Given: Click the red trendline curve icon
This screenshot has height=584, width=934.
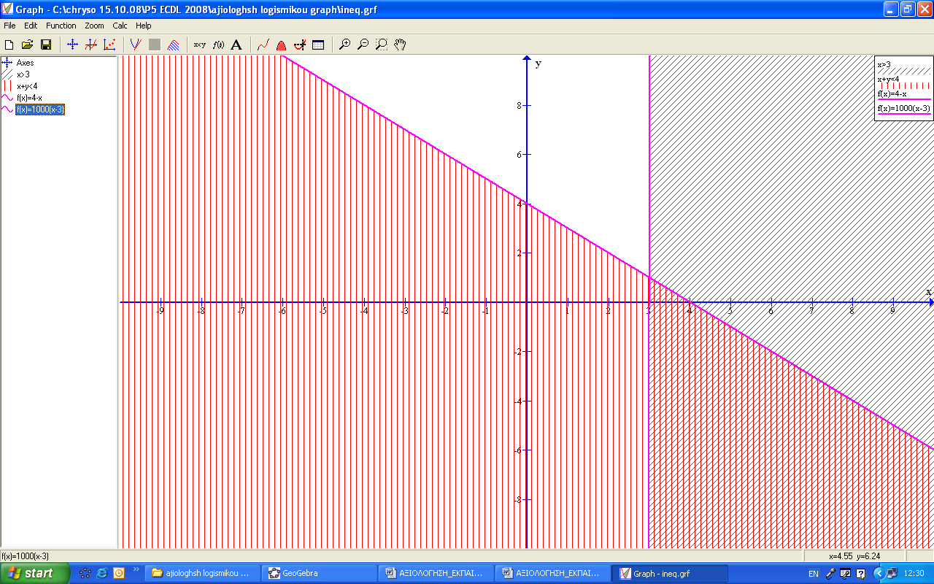Looking at the screenshot, I should click(x=263, y=45).
